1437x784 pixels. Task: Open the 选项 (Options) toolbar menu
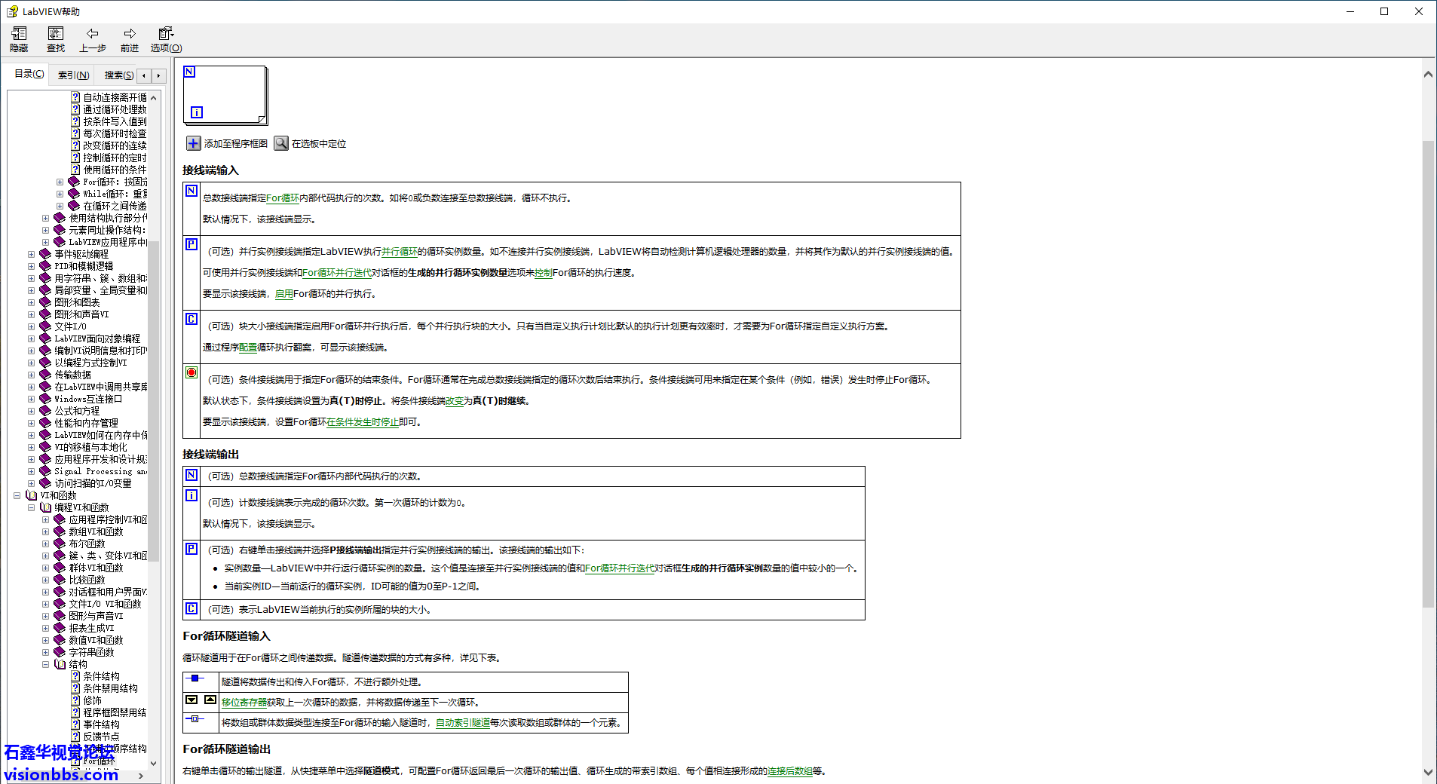[166, 34]
